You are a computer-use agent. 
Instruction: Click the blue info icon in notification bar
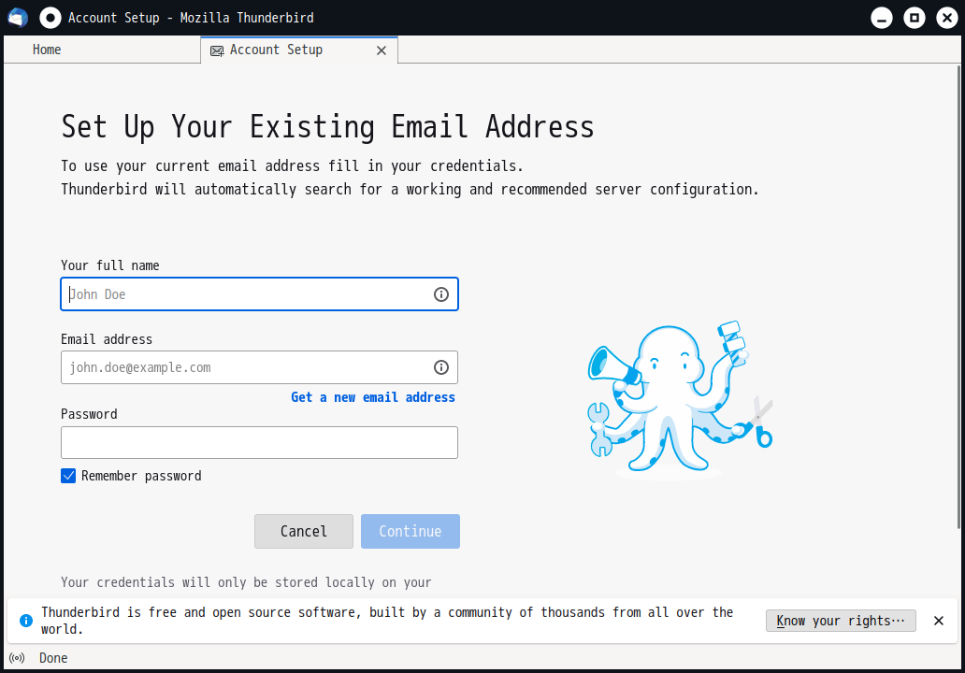coord(26,621)
